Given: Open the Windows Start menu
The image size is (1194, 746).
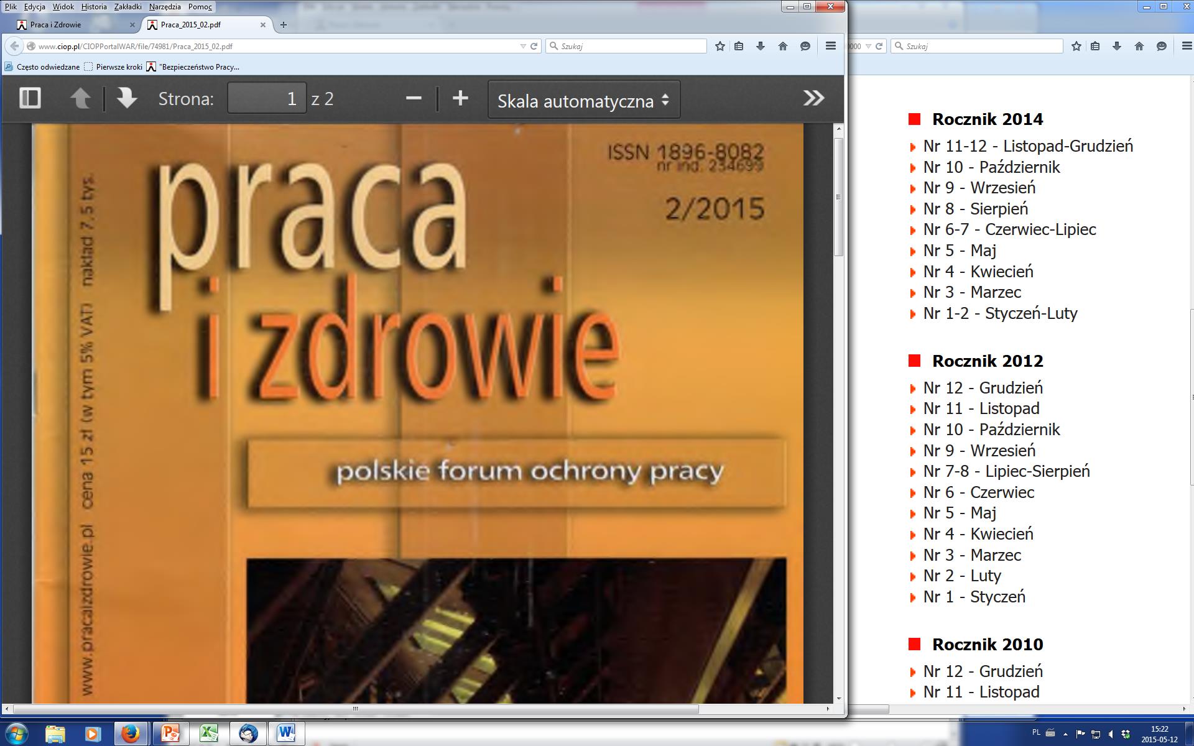Looking at the screenshot, I should click(x=16, y=734).
